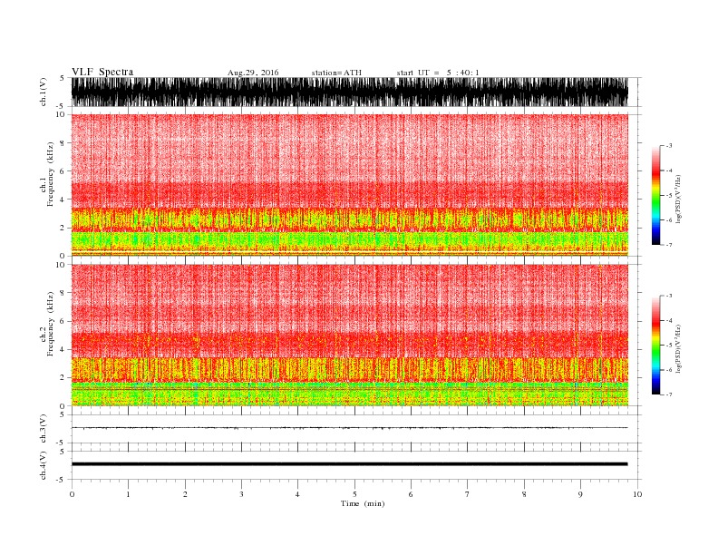Click the "ch.1(V)" axis label
718x555 pixels.
click(44, 92)
